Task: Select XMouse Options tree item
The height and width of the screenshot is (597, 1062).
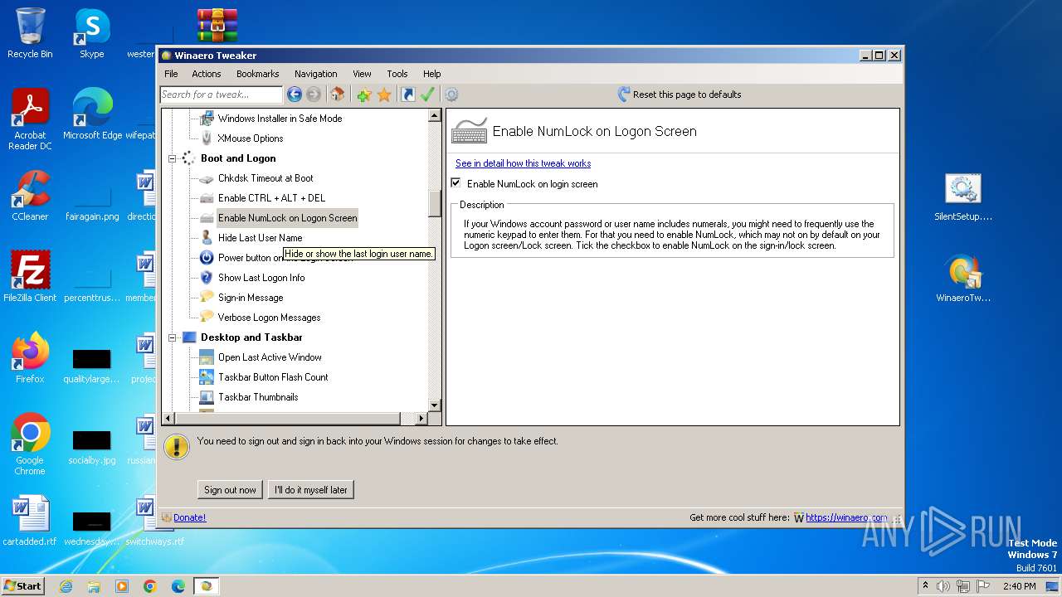Action: [x=251, y=138]
